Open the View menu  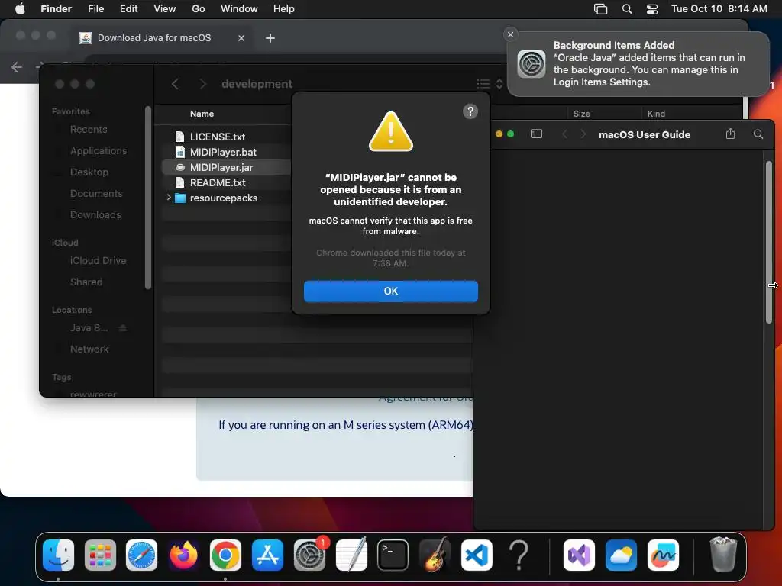pyautogui.click(x=165, y=9)
